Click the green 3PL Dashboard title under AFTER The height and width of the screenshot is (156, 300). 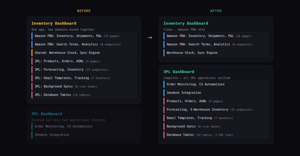pyautogui.click(x=179, y=72)
